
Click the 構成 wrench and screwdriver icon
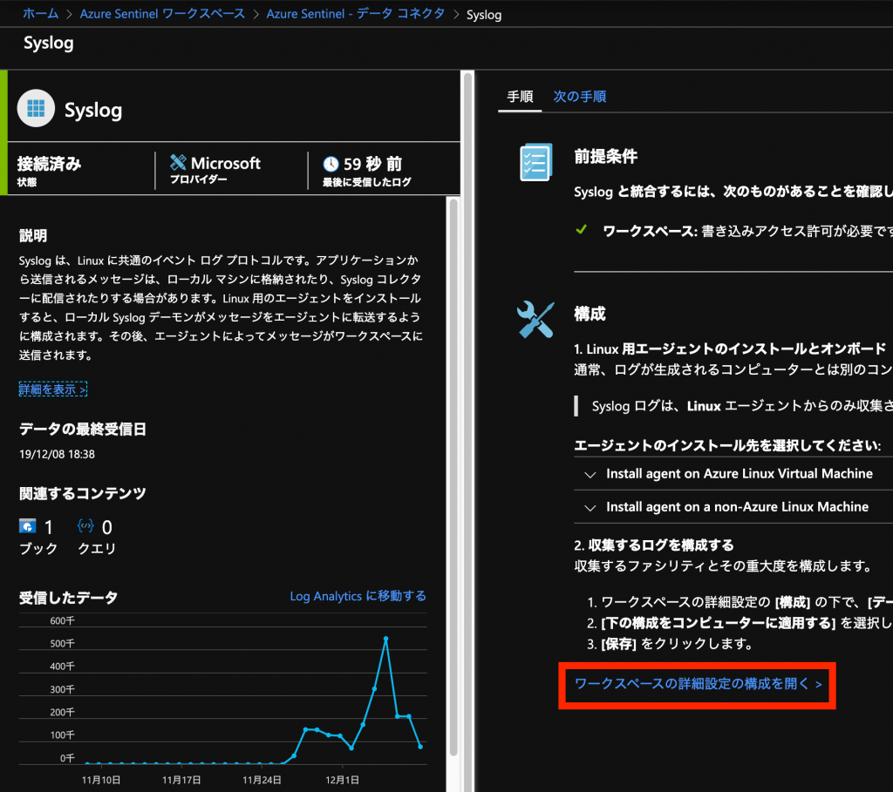click(x=535, y=320)
